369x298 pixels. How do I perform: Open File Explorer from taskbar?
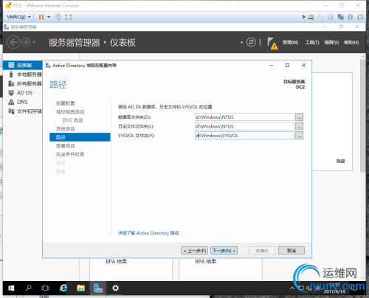coord(80,288)
